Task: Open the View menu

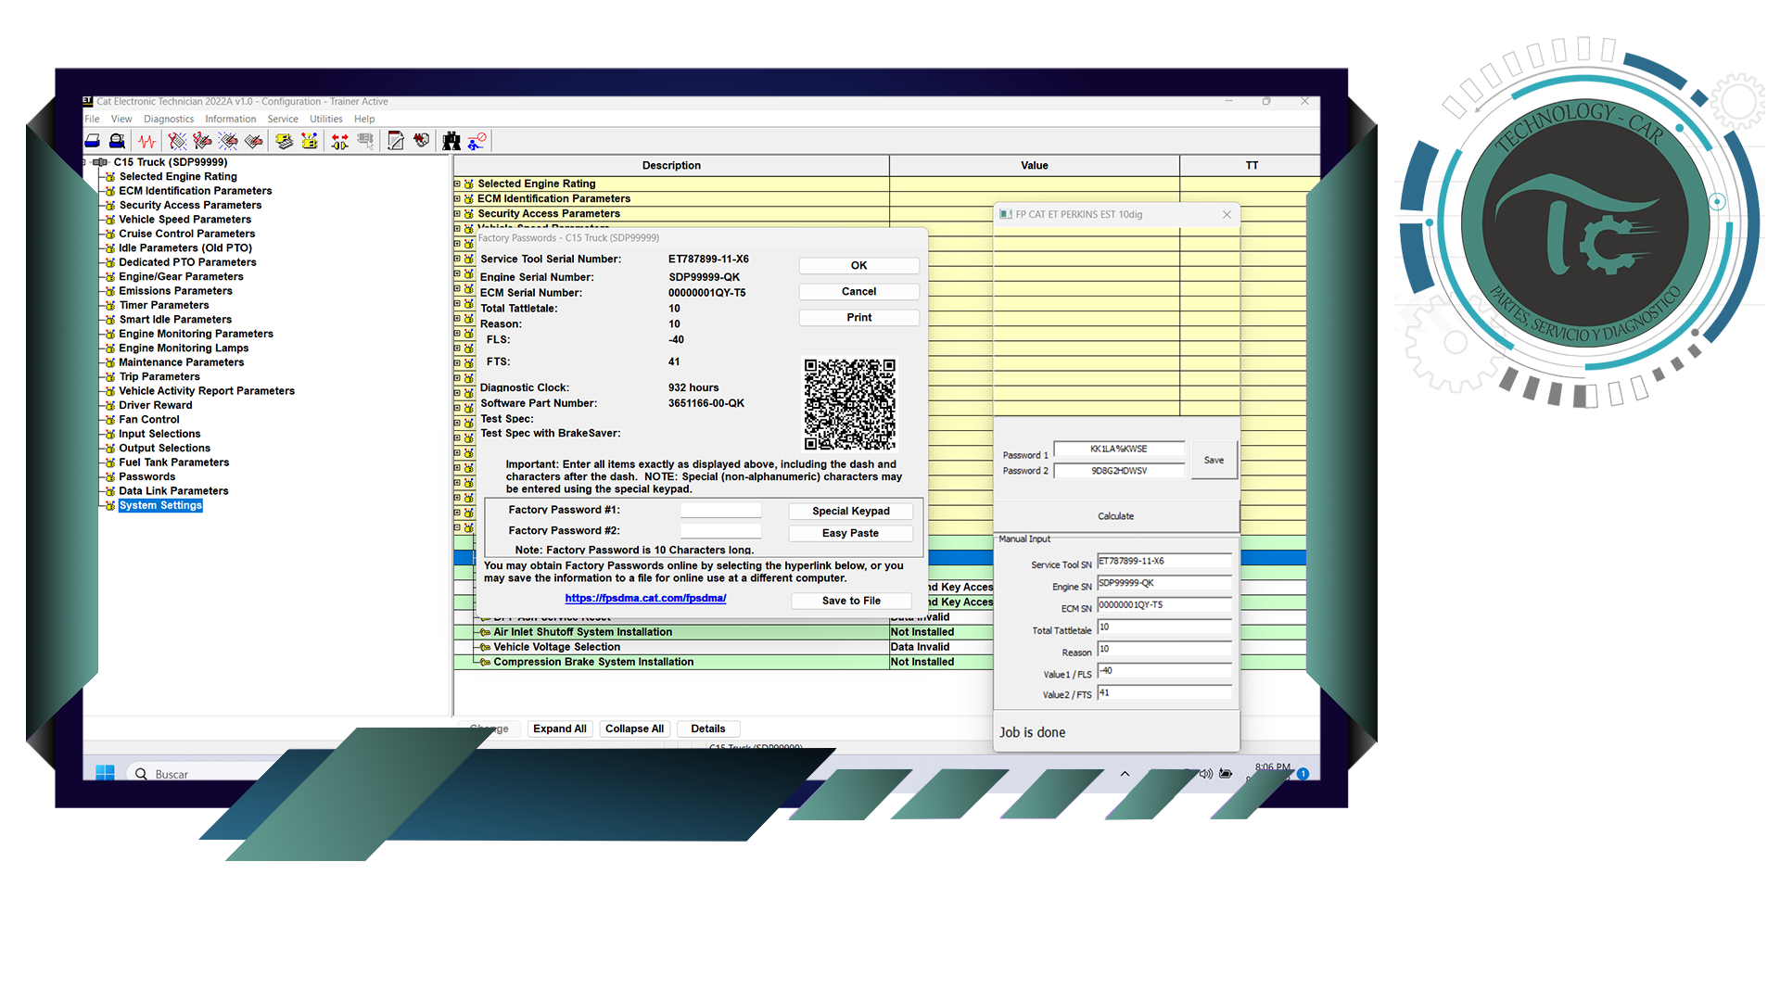Action: [x=121, y=119]
